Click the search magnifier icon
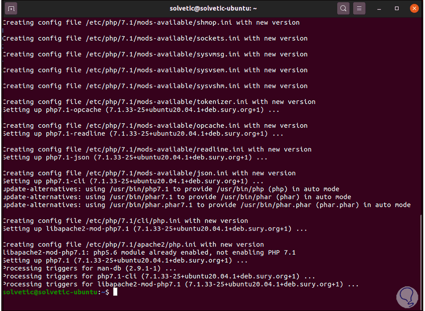 343,8
